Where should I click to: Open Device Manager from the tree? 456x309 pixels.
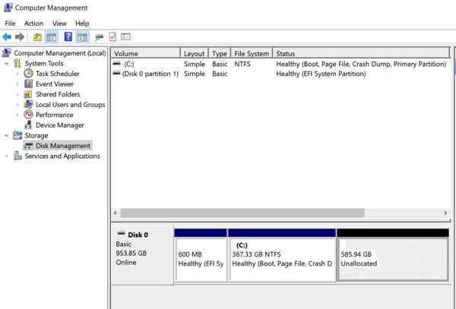click(59, 125)
